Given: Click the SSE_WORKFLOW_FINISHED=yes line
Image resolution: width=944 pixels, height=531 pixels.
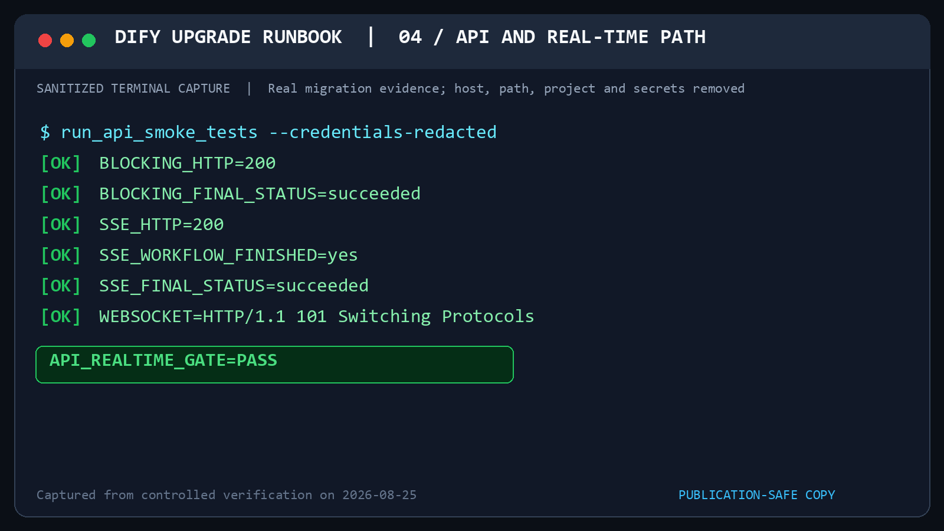Looking at the screenshot, I should [199, 255].
